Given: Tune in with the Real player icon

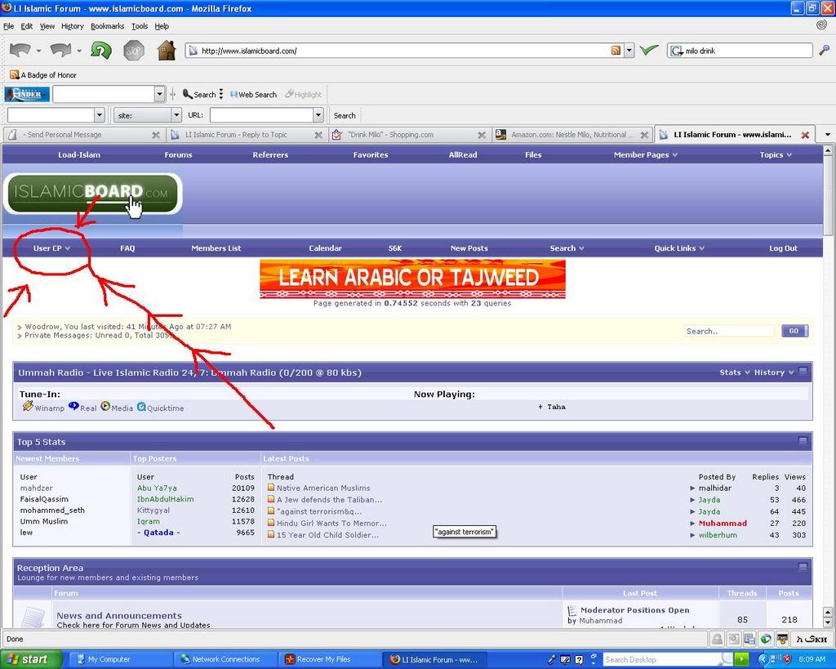Looking at the screenshot, I should click(73, 407).
